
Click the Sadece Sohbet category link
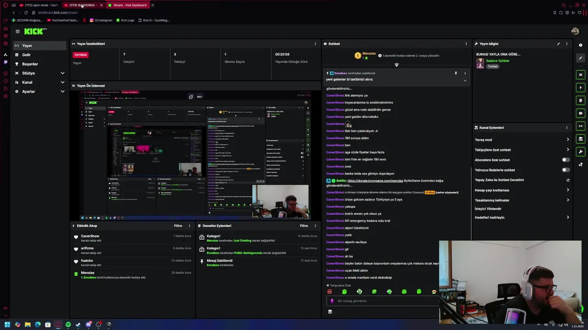click(x=498, y=61)
